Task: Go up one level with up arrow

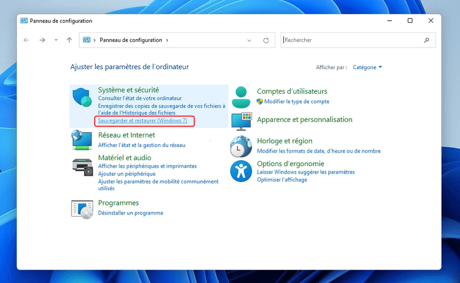Action: tap(69, 40)
